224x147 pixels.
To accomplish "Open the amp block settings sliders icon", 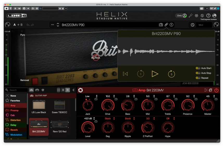I will pyautogui.click(x=206, y=90).
